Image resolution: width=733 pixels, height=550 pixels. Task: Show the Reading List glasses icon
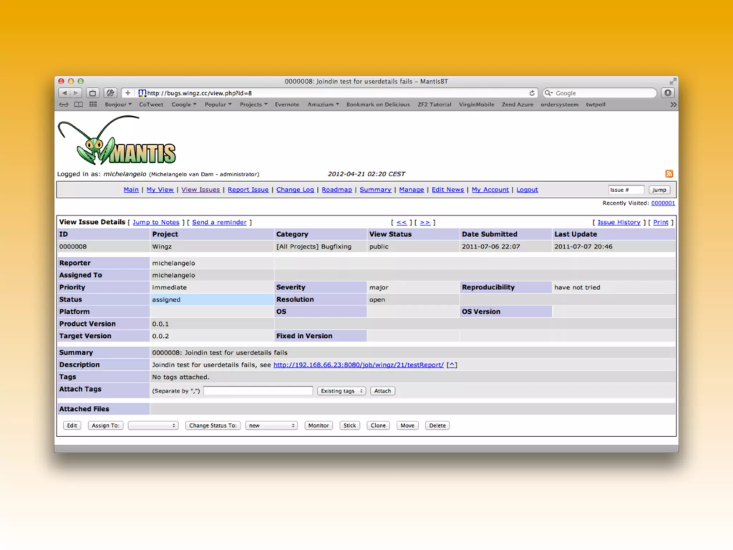[x=64, y=105]
